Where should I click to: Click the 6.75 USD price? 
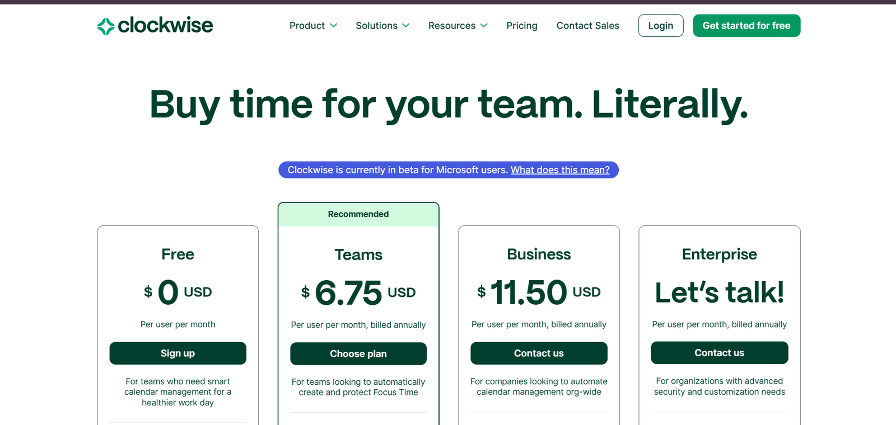[358, 292]
